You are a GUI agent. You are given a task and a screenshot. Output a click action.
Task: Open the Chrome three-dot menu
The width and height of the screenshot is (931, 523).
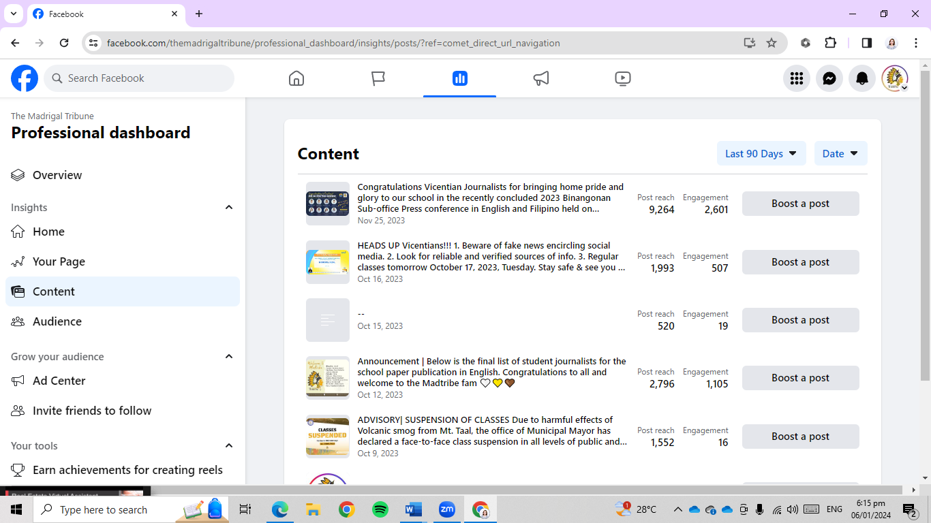tap(916, 43)
